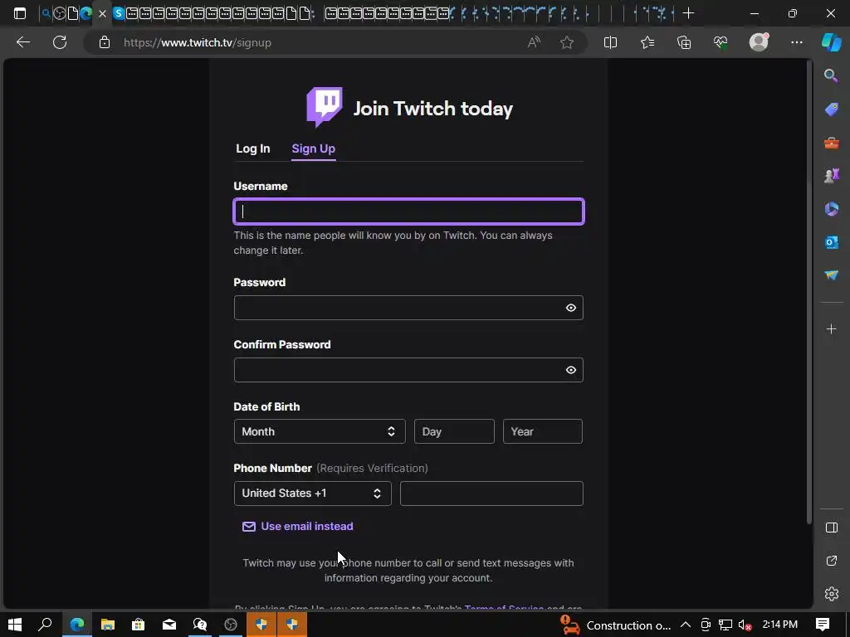The width and height of the screenshot is (850, 637).
Task: Open taskbar search
Action: click(x=45, y=625)
